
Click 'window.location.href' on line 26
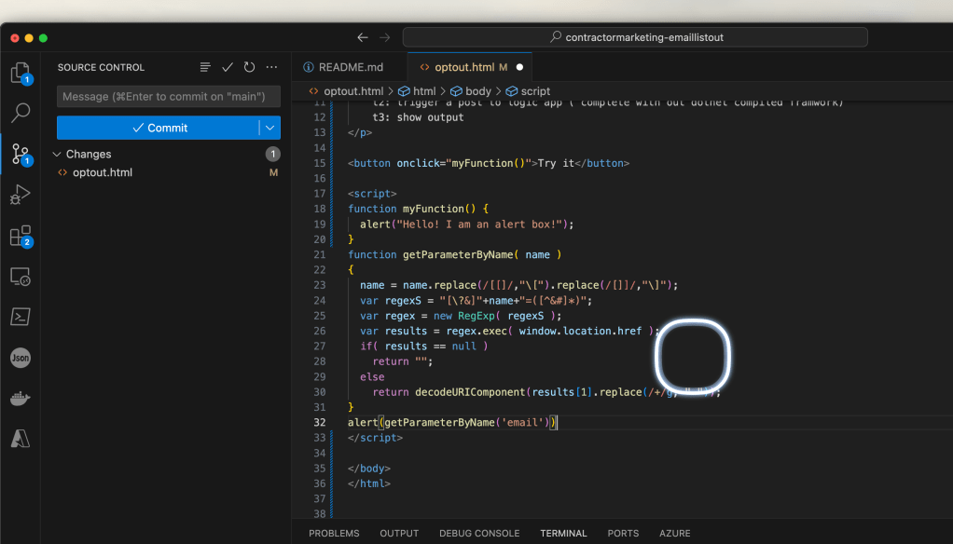pos(580,331)
